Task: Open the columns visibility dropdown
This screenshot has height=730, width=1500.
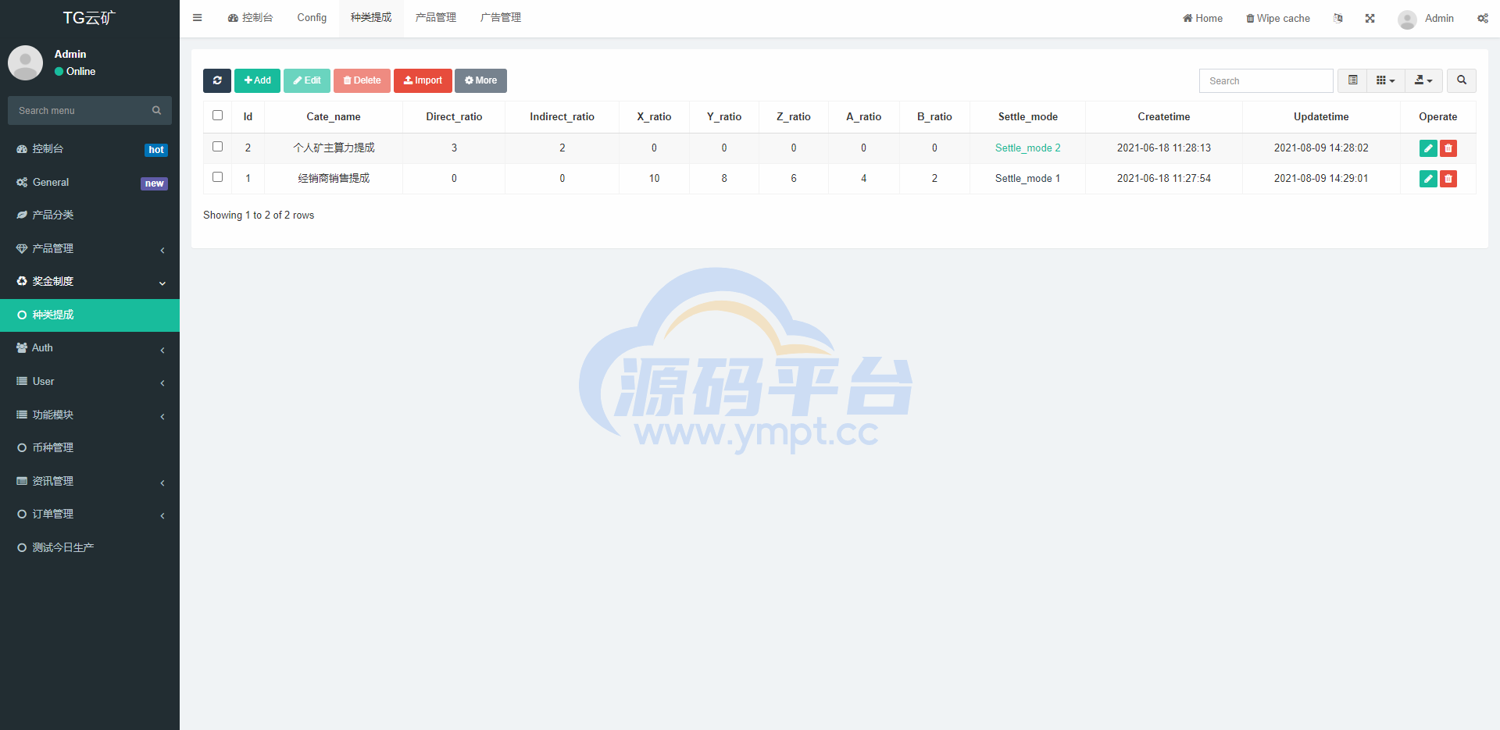Action: click(1386, 80)
